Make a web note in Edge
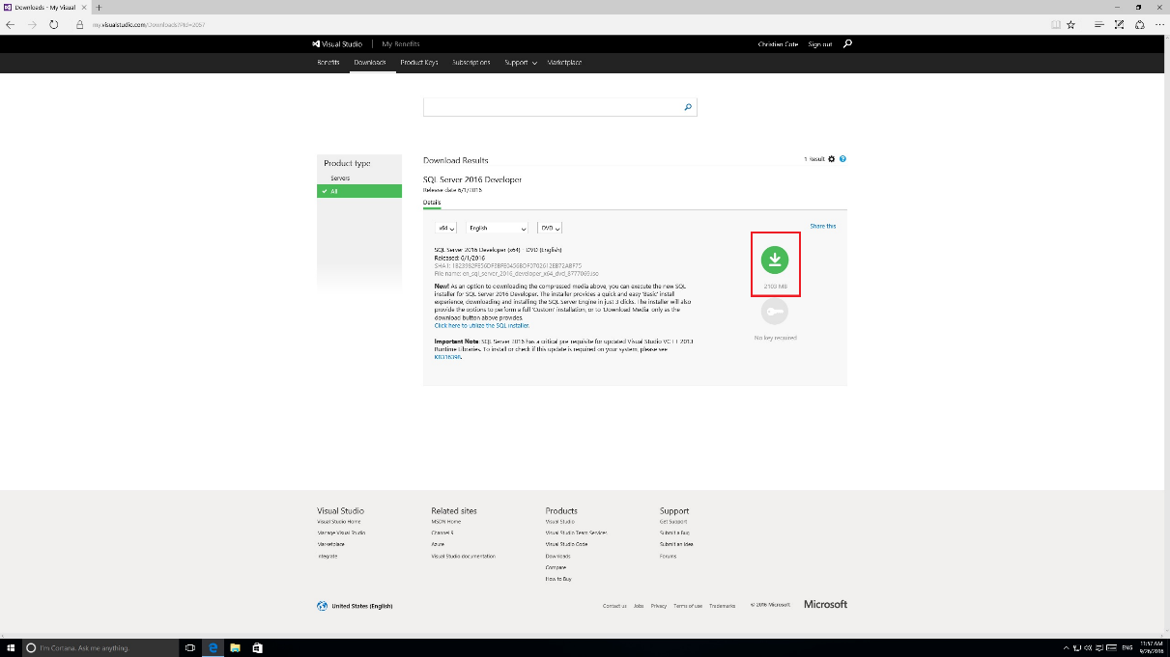This screenshot has height=657, width=1170. coord(1119,23)
